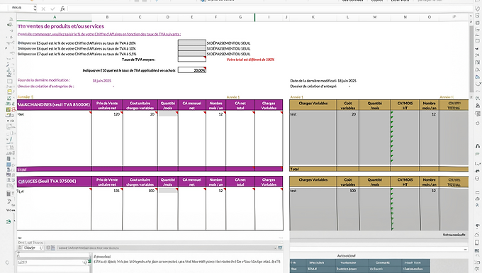The width and height of the screenshot is (482, 273).
Task: Click 'SI DÉPASSEMENT DU SEUIL' on the 5,5% row
Action: point(228,54)
